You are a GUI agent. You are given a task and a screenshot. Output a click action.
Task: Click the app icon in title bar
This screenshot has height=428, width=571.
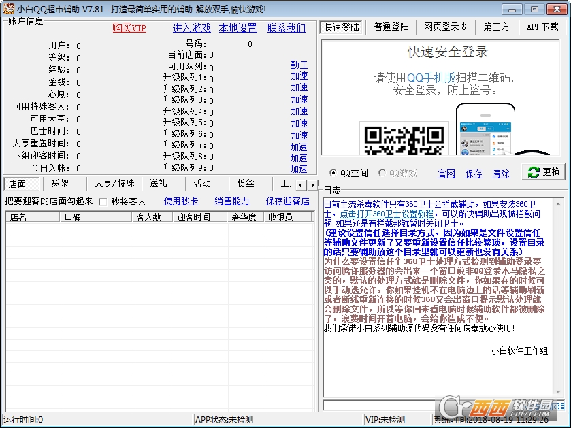coord(9,9)
